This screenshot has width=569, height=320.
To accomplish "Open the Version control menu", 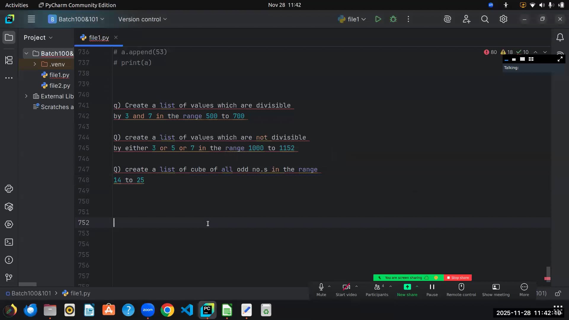I will [x=142, y=19].
